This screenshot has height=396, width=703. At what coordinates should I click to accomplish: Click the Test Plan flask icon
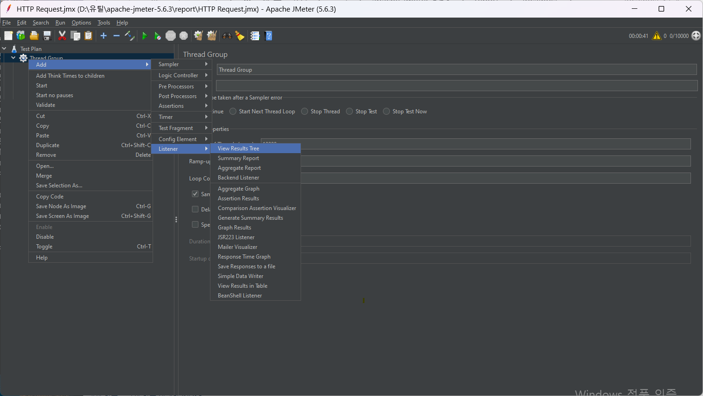(x=14, y=49)
